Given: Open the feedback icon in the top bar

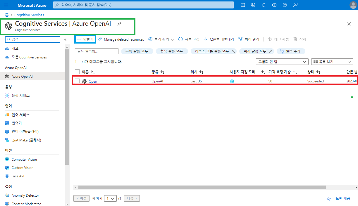Looking at the screenshot, I should [x=295, y=5].
